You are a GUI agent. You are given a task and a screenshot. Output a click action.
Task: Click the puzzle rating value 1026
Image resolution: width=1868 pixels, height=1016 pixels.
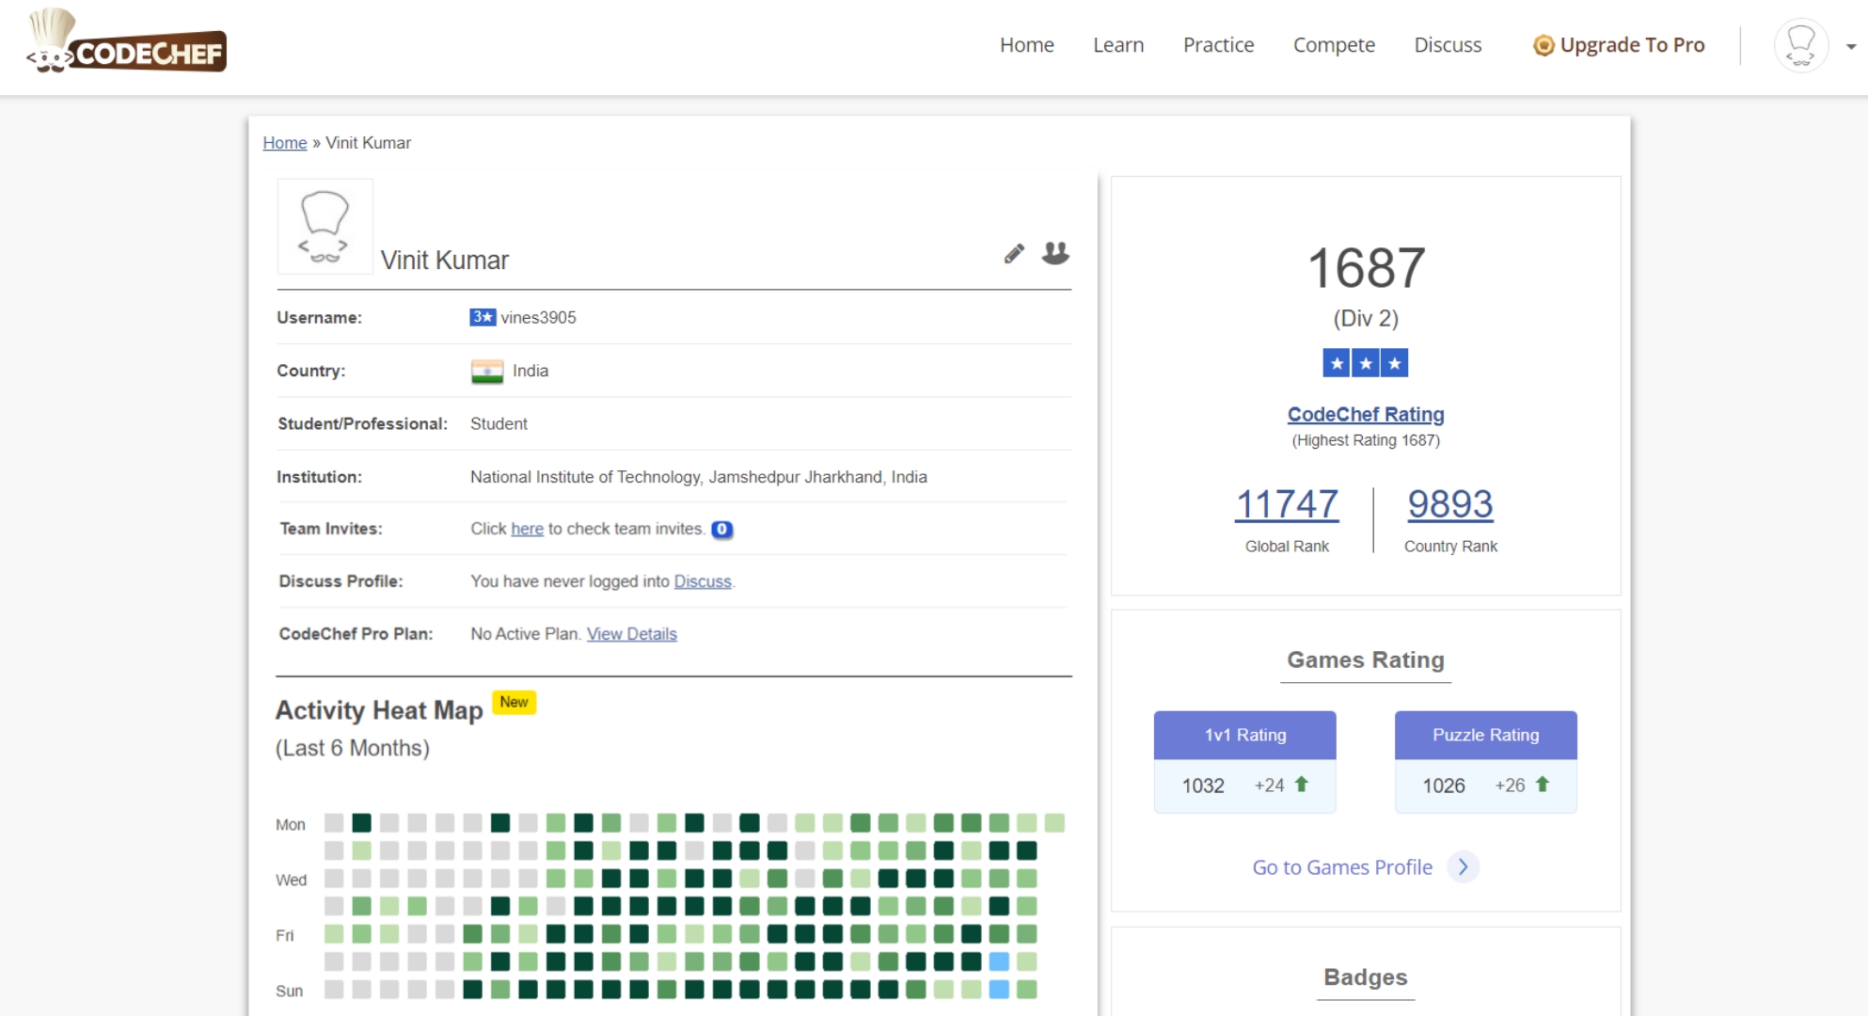point(1444,786)
